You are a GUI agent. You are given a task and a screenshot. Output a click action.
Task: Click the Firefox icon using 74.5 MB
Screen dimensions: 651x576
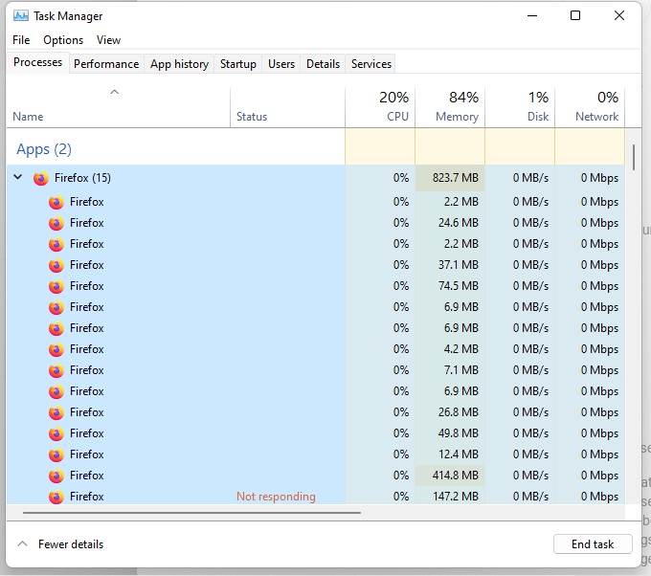pyautogui.click(x=56, y=286)
